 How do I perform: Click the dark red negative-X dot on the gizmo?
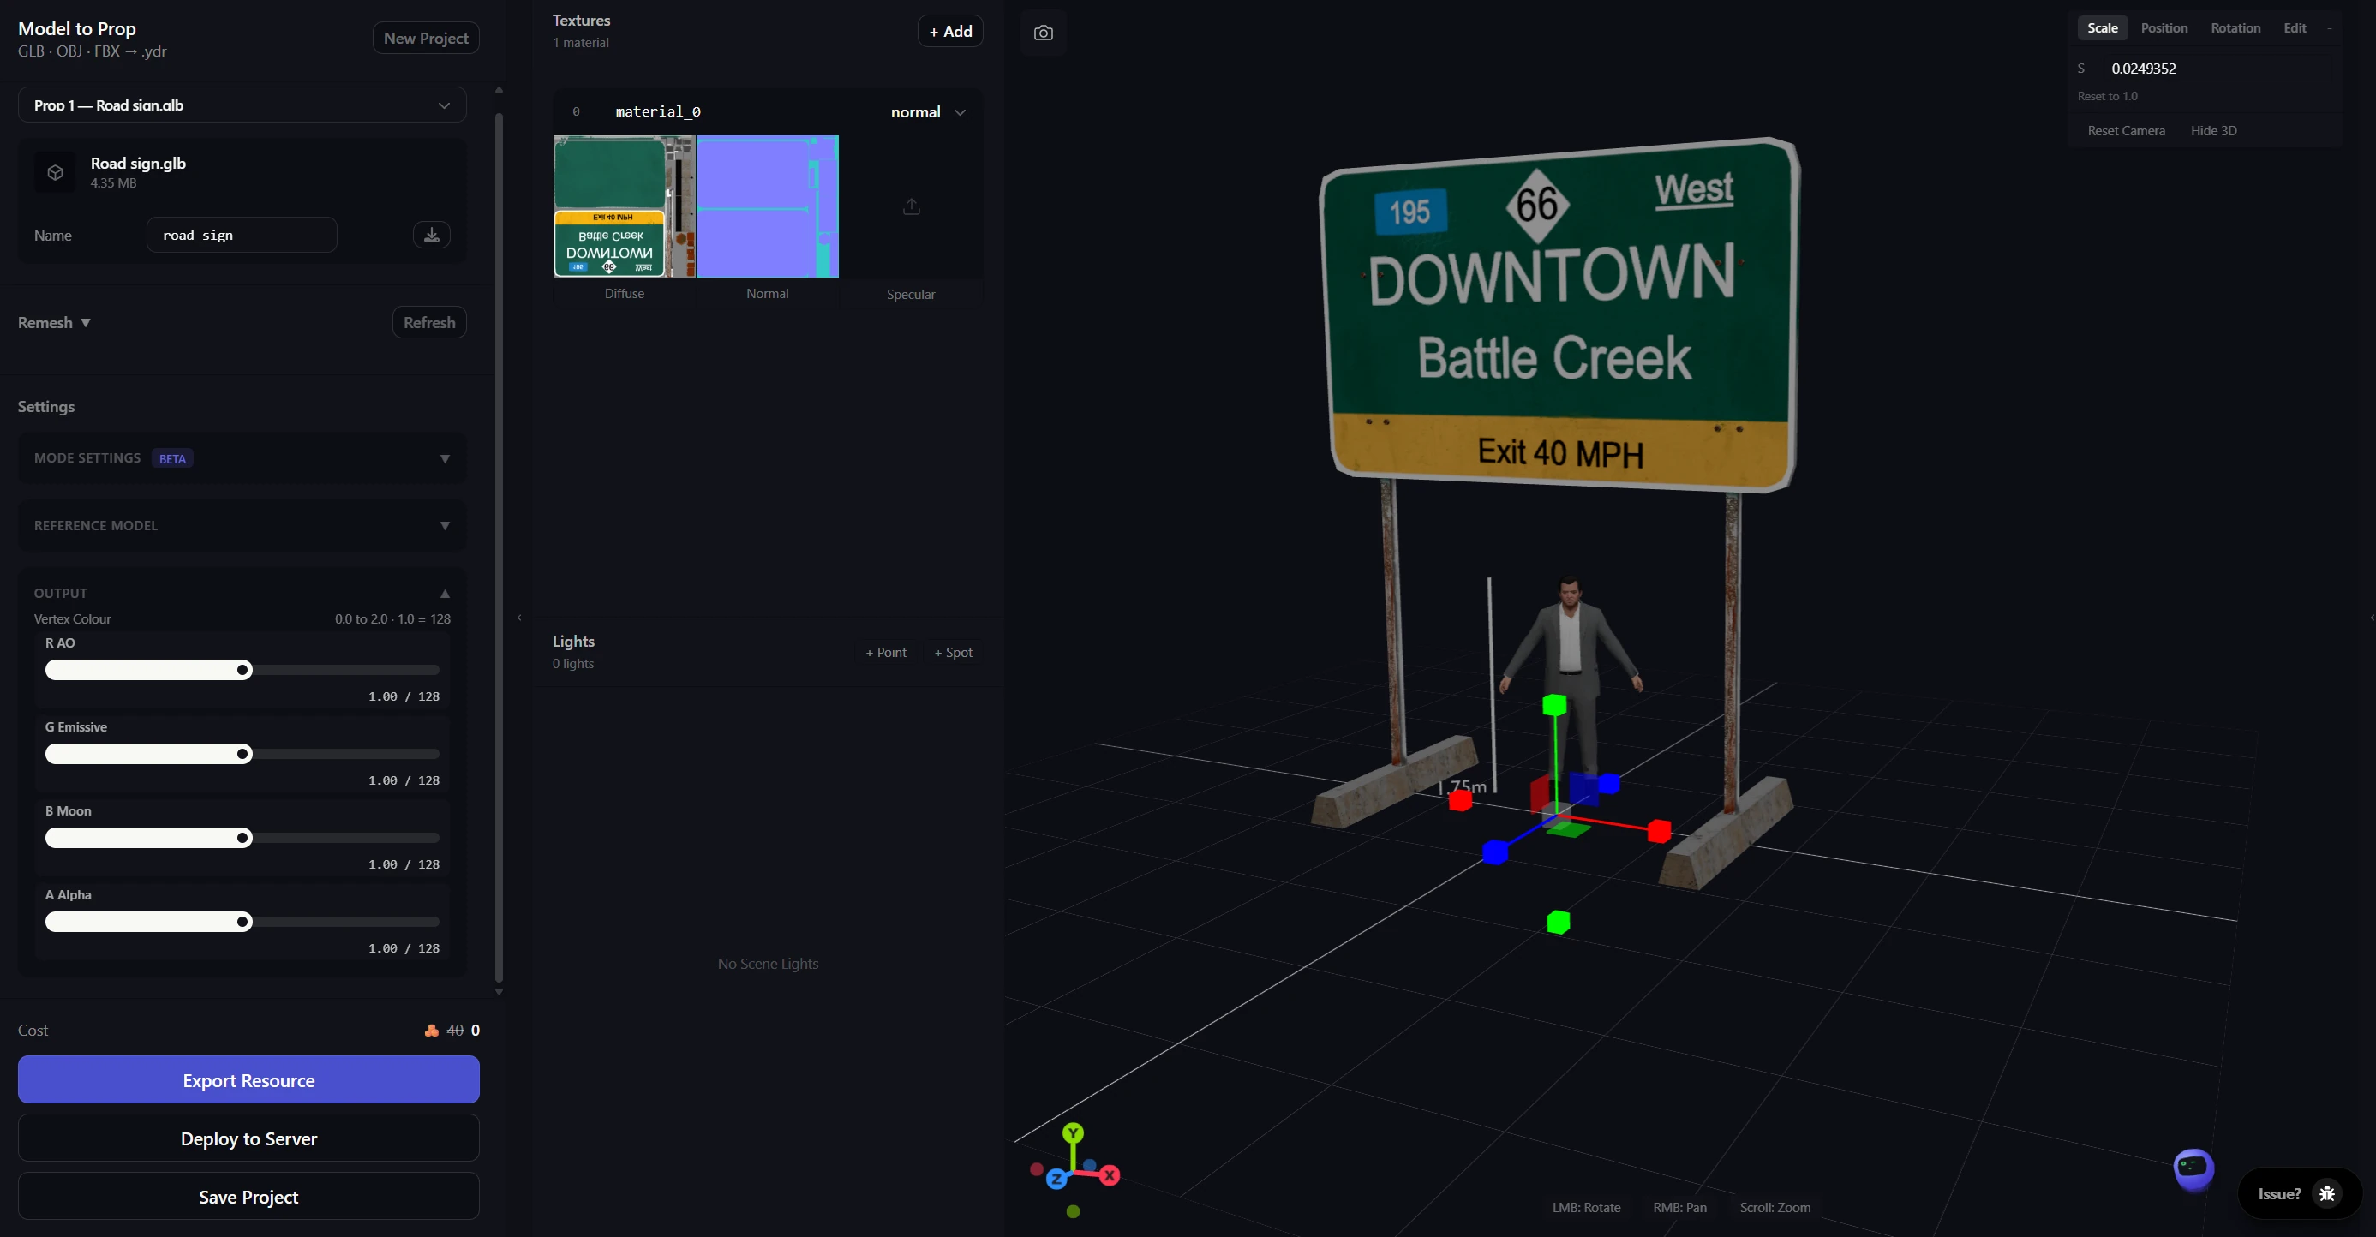click(1037, 1169)
